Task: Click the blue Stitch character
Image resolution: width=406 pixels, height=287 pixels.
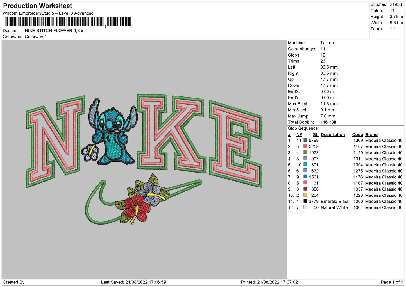Action: 113,131
